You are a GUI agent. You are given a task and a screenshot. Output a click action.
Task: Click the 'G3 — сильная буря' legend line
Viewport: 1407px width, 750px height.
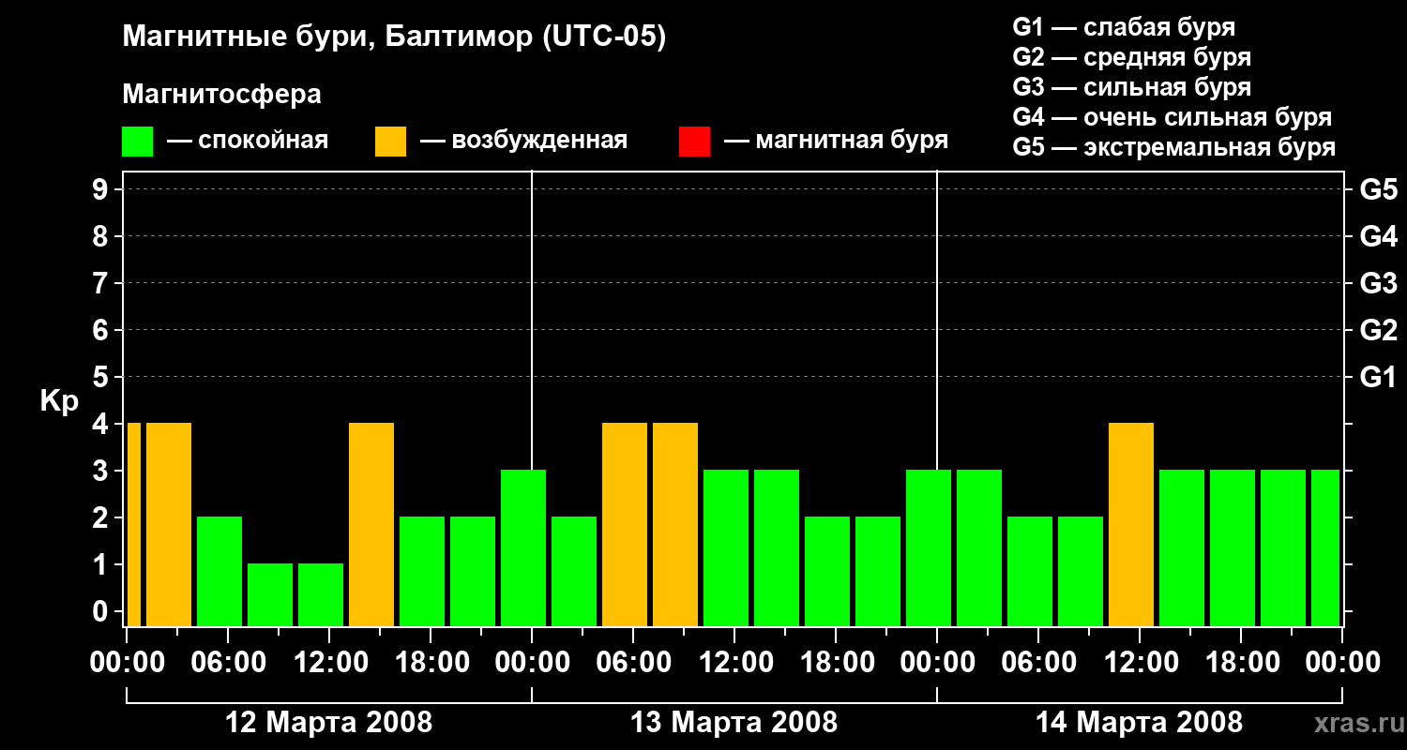[x=1131, y=87]
